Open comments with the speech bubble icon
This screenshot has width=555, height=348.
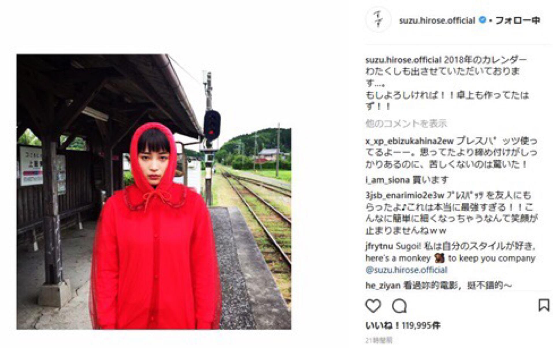(399, 306)
